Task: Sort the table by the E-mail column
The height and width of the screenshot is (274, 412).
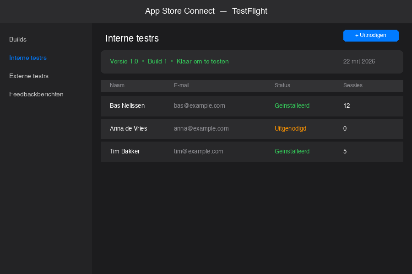Action: 182,85
